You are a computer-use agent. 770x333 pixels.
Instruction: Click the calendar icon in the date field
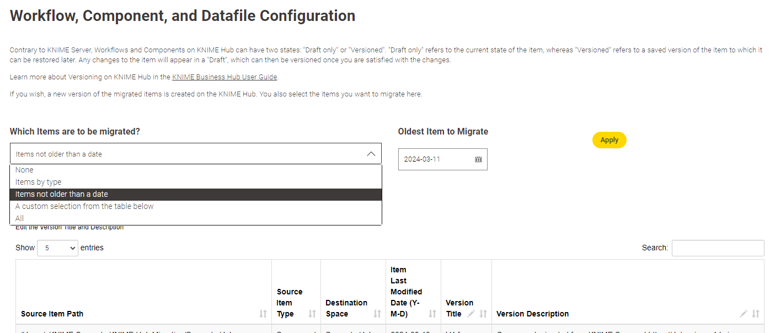coord(478,159)
